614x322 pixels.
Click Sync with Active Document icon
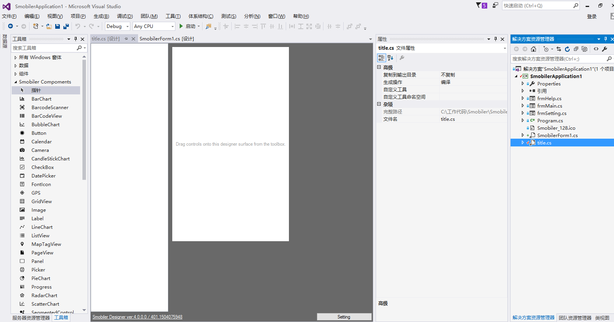click(x=559, y=49)
